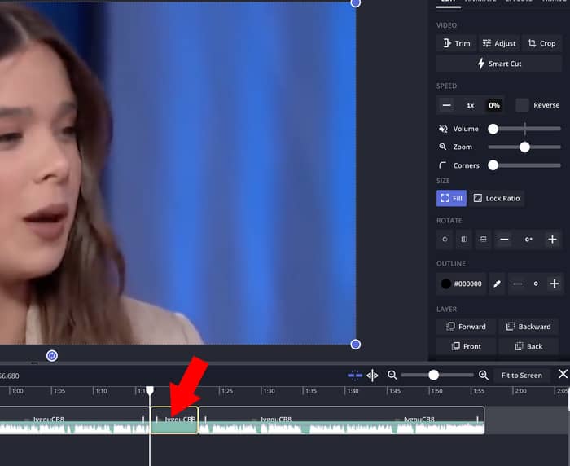The height and width of the screenshot is (466, 570).
Task: Pick outline color with the eyedropper
Action: point(497,284)
